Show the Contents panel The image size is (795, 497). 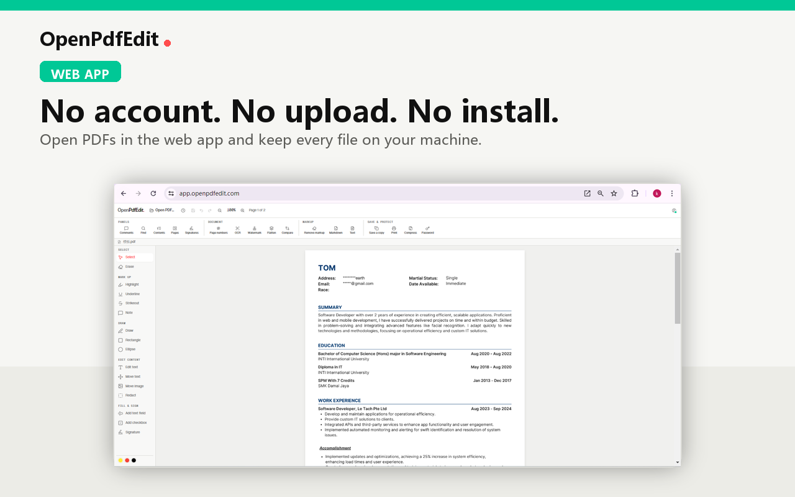(159, 230)
